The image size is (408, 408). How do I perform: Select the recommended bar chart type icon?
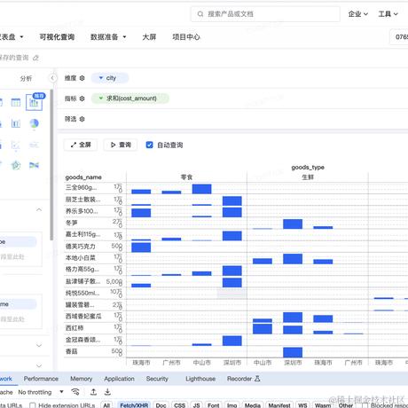point(34,102)
